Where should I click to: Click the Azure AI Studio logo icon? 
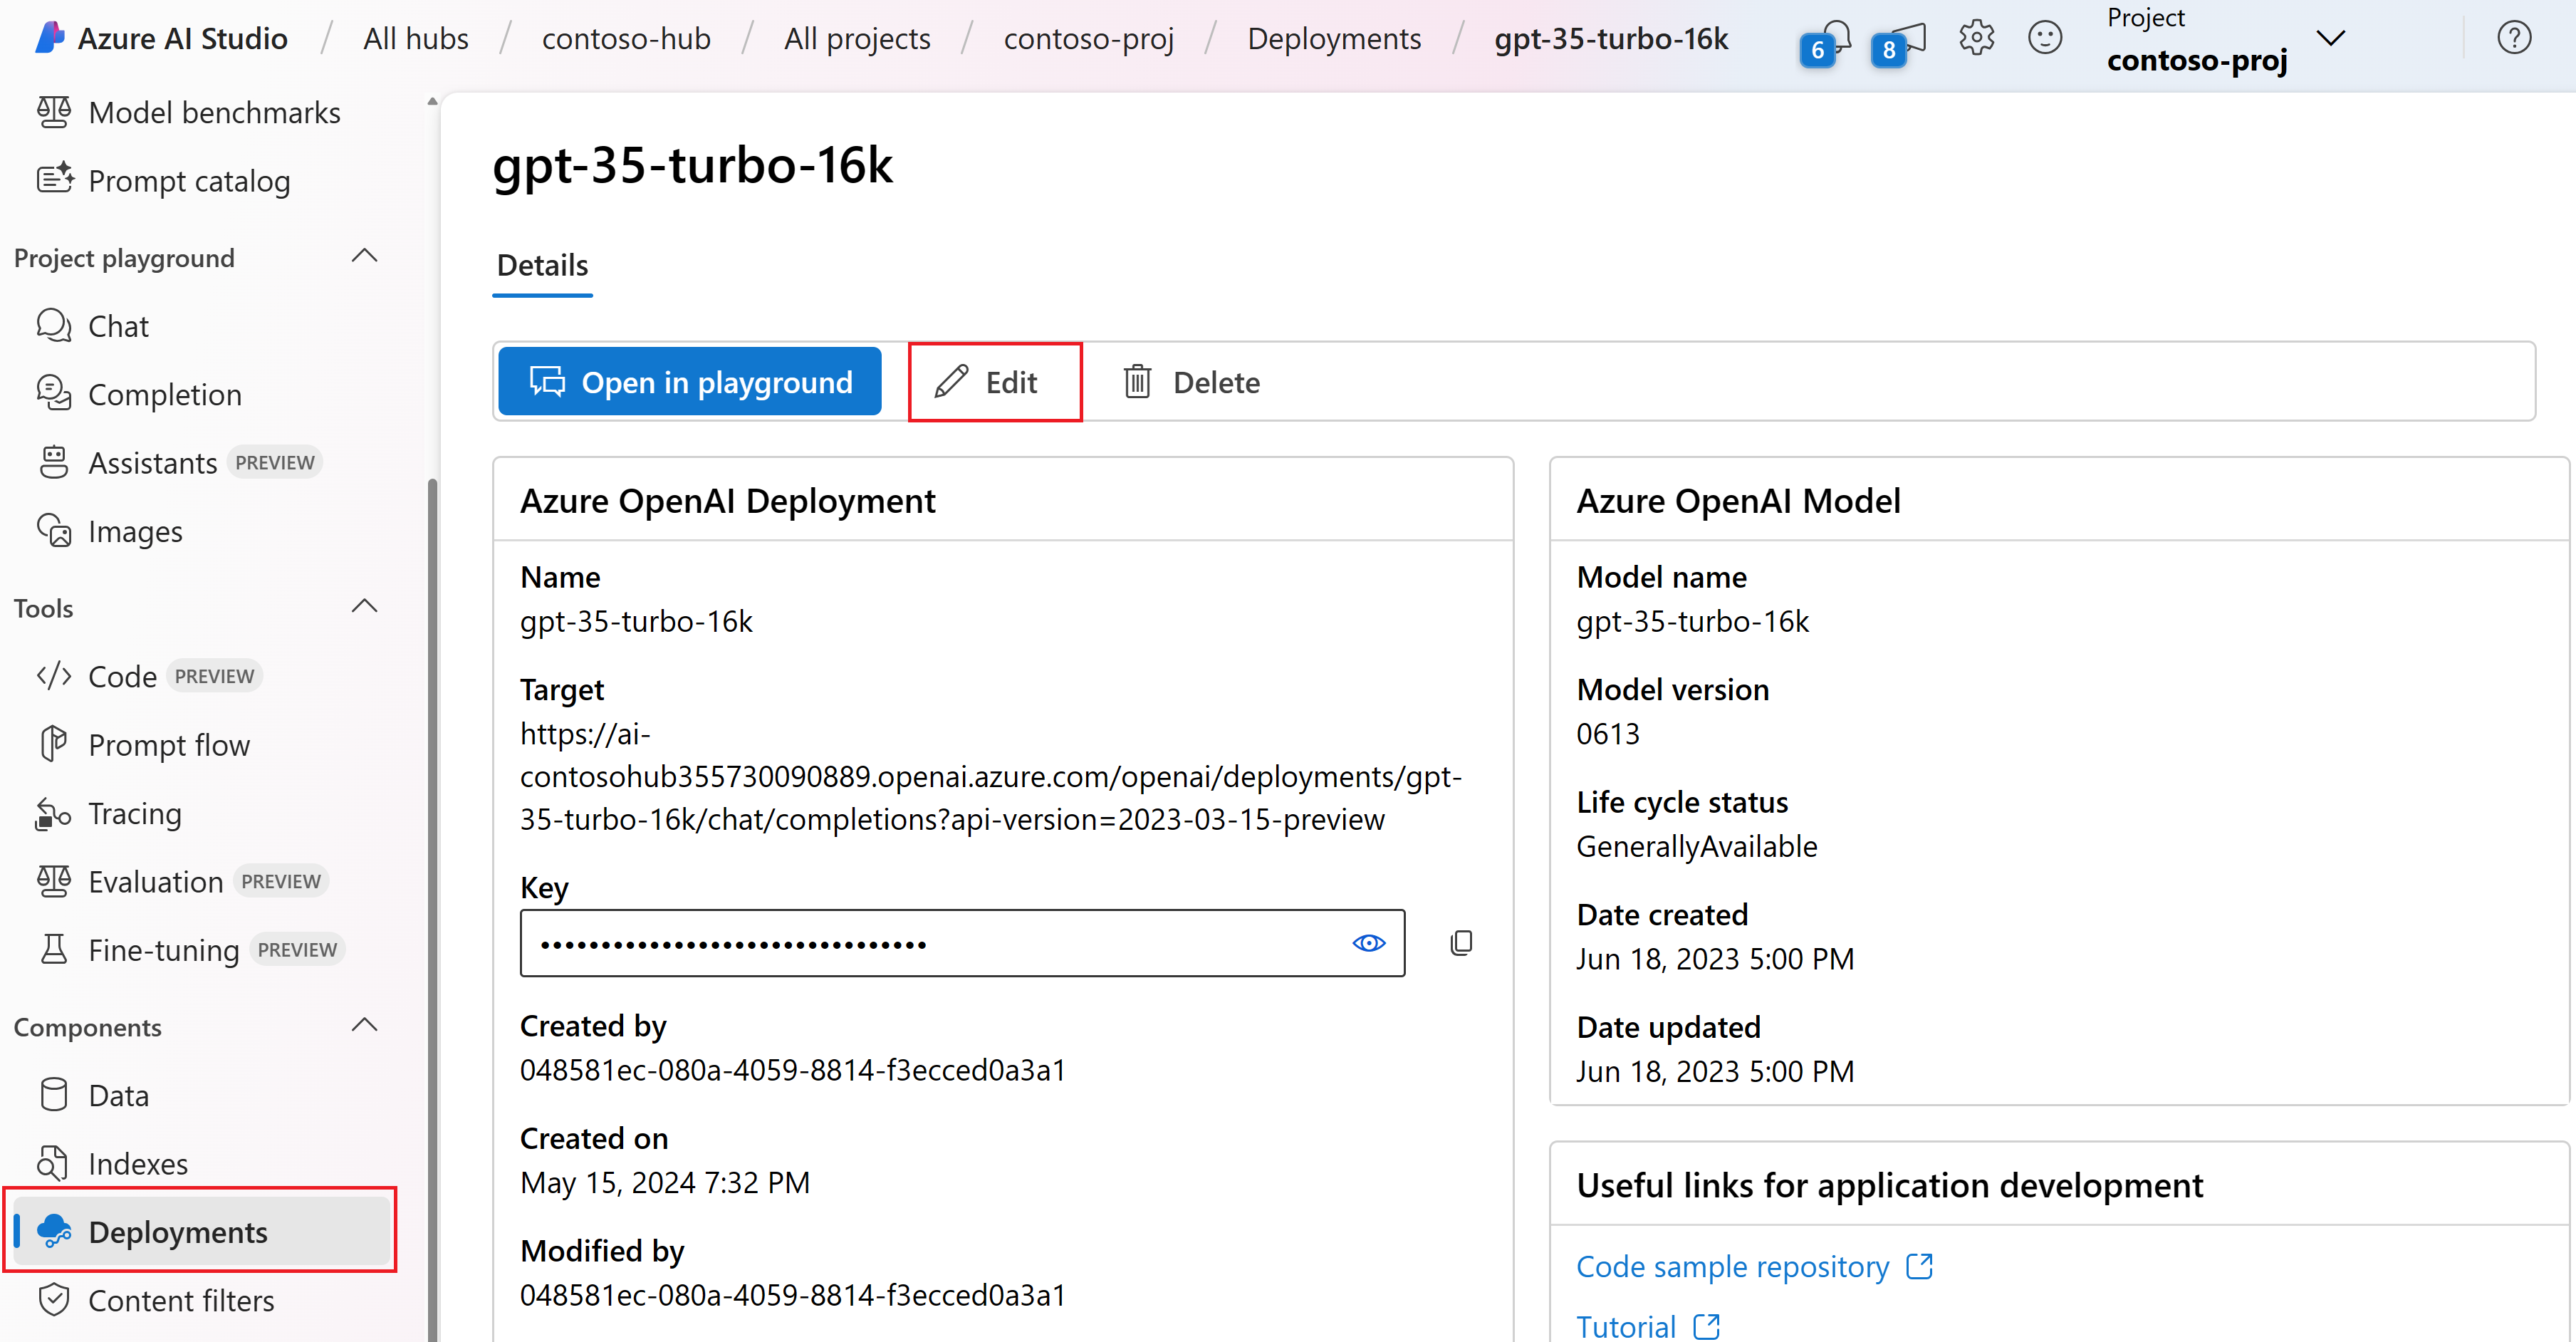49,38
